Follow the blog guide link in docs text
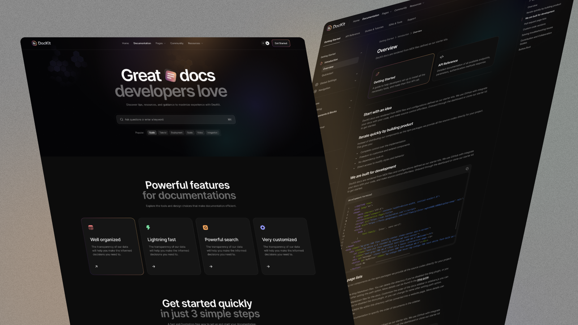The height and width of the screenshot is (325, 578). coord(423,278)
